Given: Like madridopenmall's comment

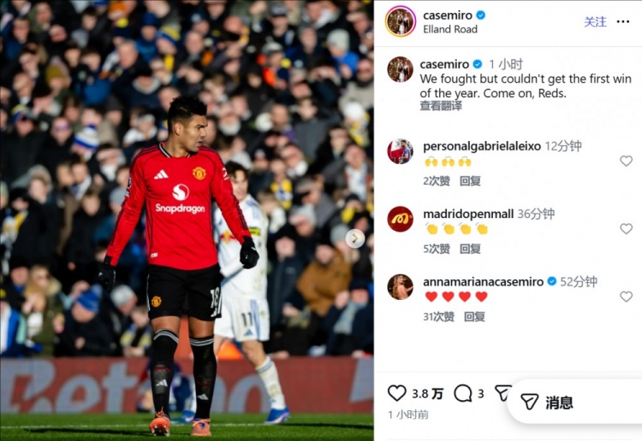Looking at the screenshot, I should point(626,228).
